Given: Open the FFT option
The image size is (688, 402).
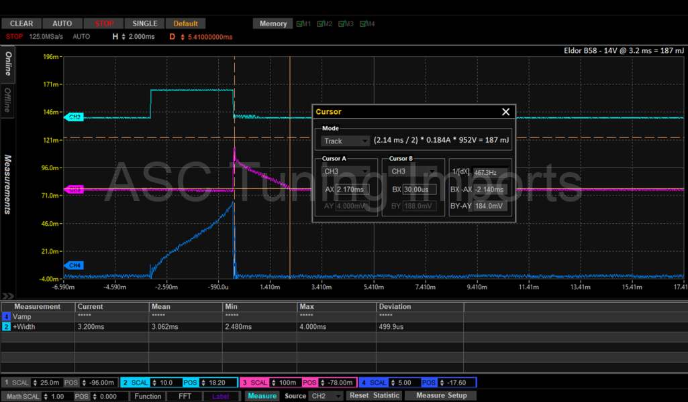Looking at the screenshot, I should 185,397.
